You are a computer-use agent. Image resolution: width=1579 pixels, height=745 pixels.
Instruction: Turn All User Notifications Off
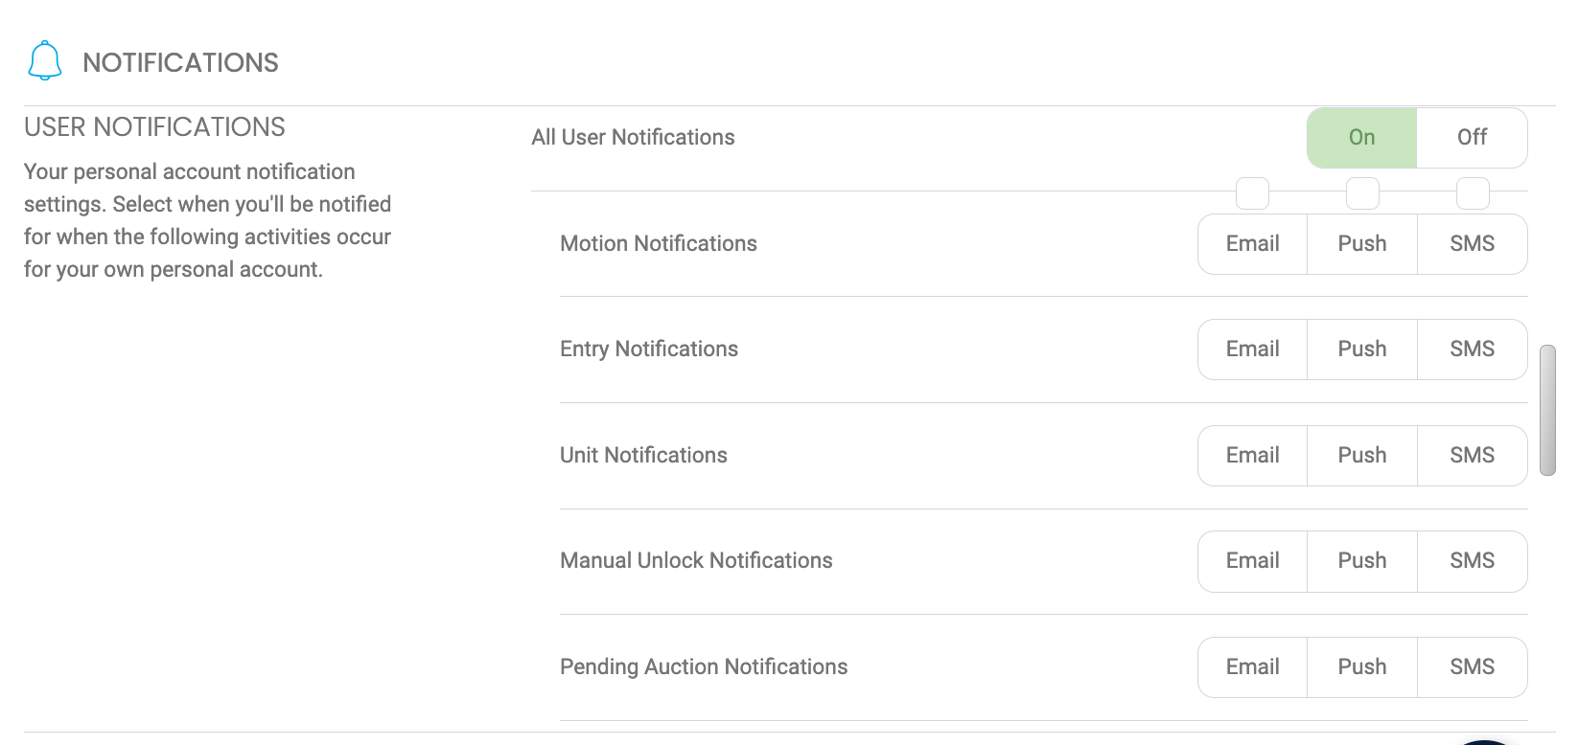pyautogui.click(x=1472, y=137)
